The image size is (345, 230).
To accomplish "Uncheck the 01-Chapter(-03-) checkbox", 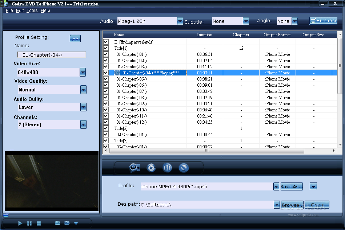I will (106, 66).
